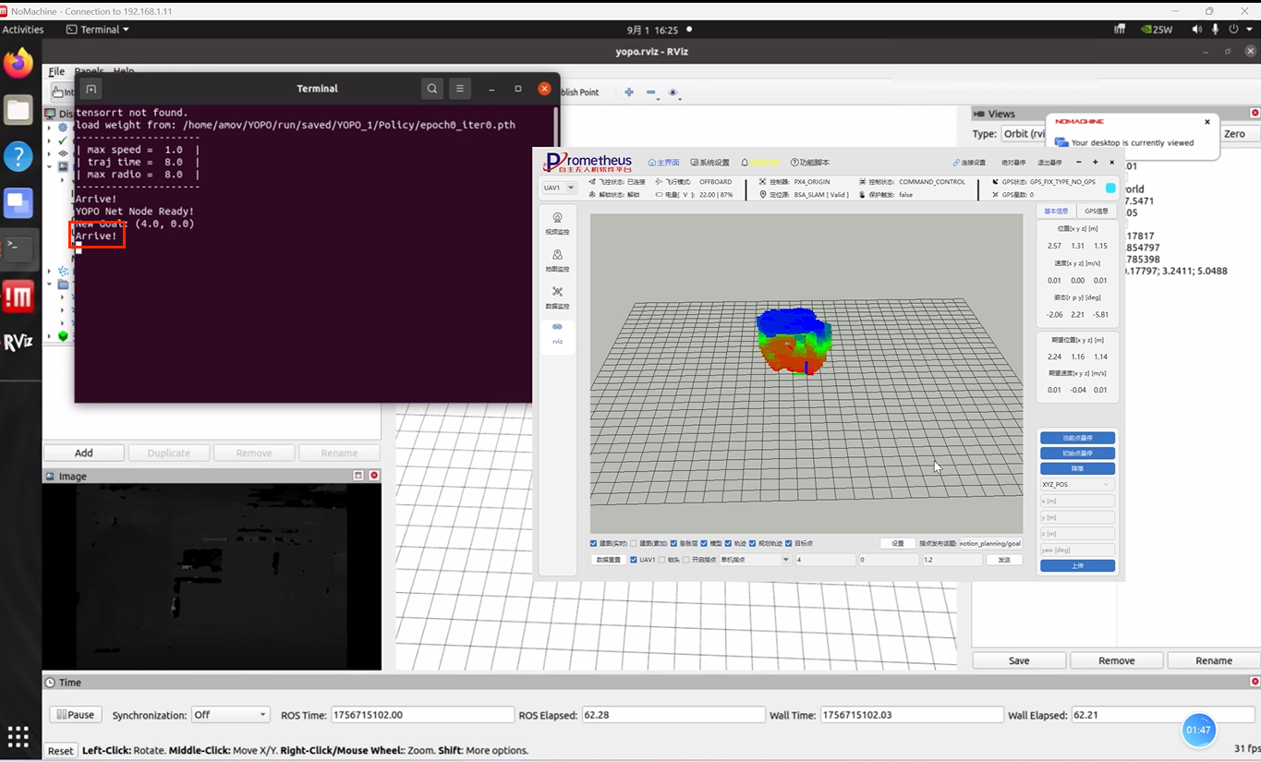This screenshot has height=762, width=1261.
Task: Open Firefox from the dock
Action: [18, 64]
